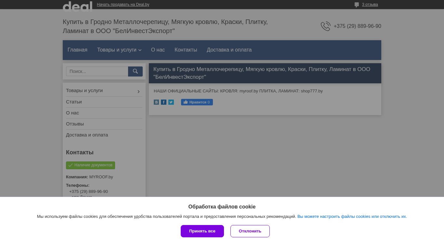444x249 pixels.
Task: Click the НАШИ ОФИЦИАЛЬНЫЕ САЙТЫ text line
Action: pos(238,91)
